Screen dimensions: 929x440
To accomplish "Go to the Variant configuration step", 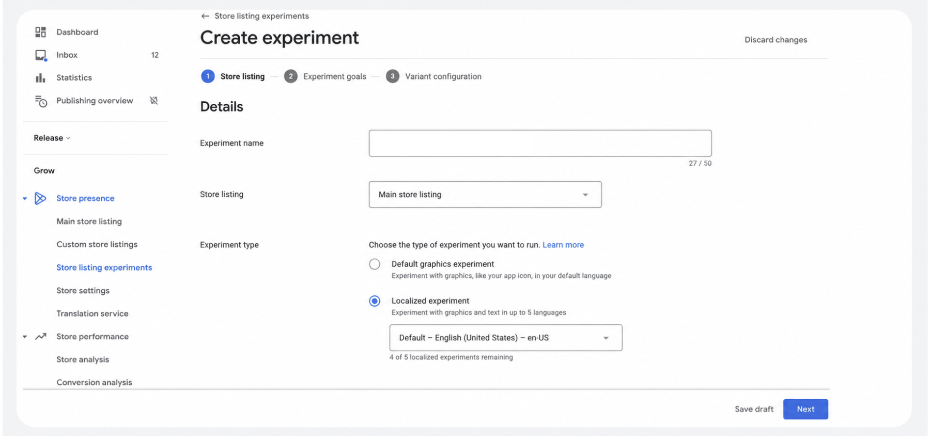I will [x=434, y=76].
